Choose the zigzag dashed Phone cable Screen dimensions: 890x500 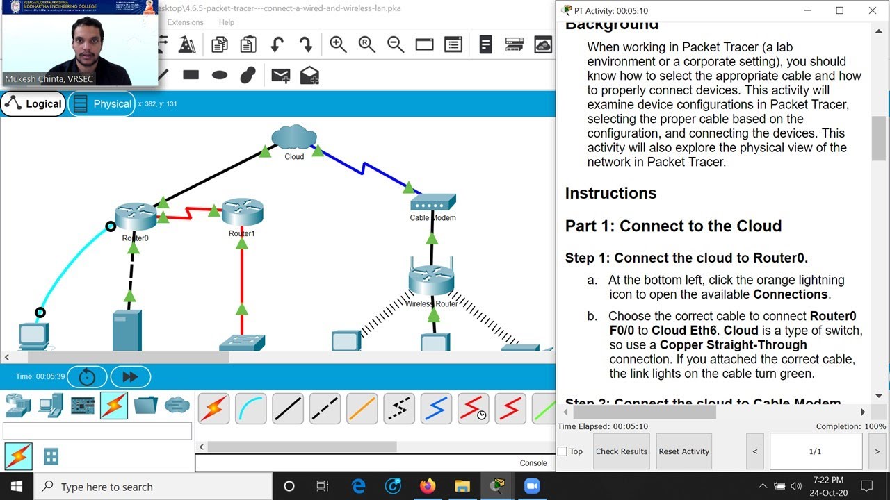click(399, 409)
